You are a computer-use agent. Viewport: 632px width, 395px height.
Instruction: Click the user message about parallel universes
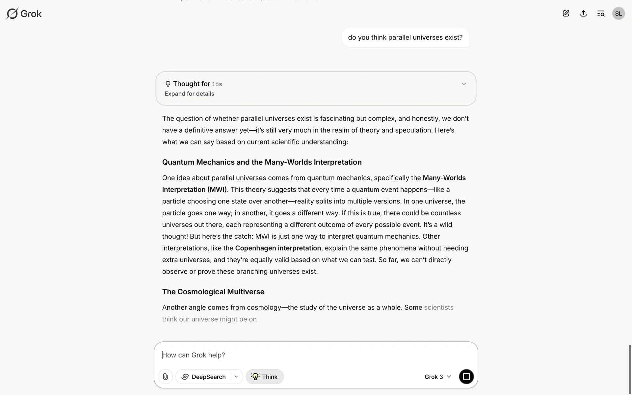[x=405, y=38]
